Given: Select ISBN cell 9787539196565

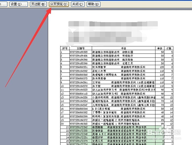Looking at the screenshot, I should coord(81,124).
